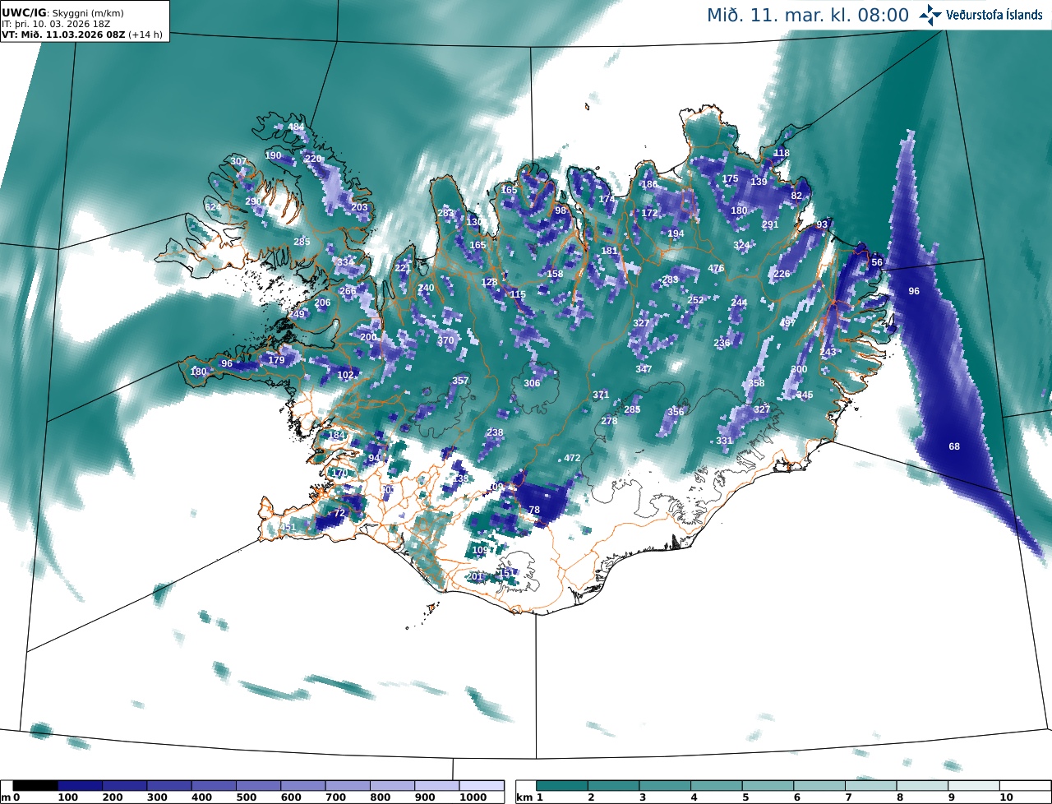Click the 'km 1' legend scale label
The width and height of the screenshot is (1052, 804).
point(530,797)
